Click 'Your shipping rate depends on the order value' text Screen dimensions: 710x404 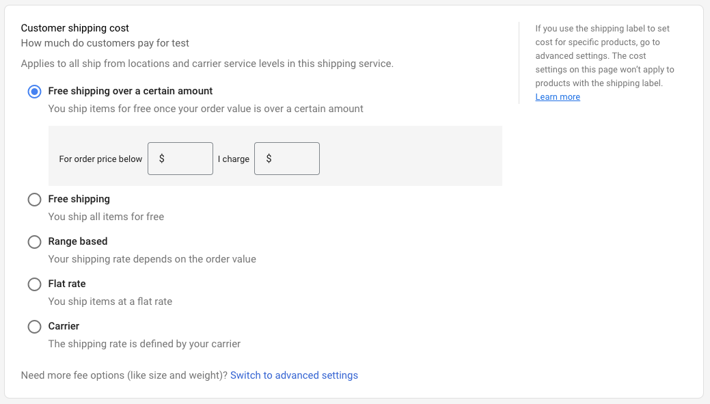click(152, 259)
